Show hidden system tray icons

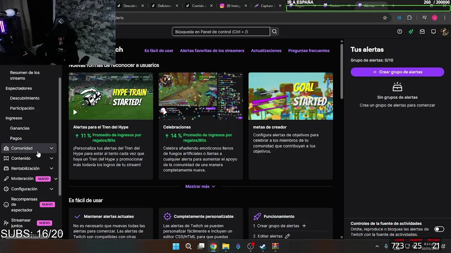click(x=377, y=246)
